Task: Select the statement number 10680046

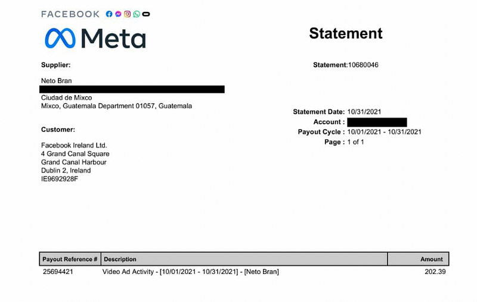Action: point(363,65)
